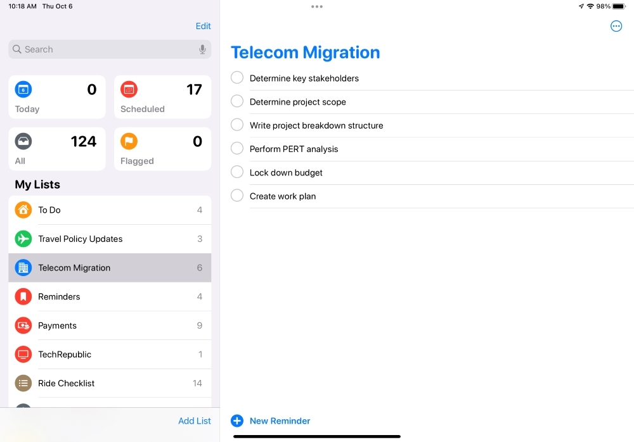The width and height of the screenshot is (634, 442).
Task: Create a task using New Reminder
Action: click(x=271, y=420)
